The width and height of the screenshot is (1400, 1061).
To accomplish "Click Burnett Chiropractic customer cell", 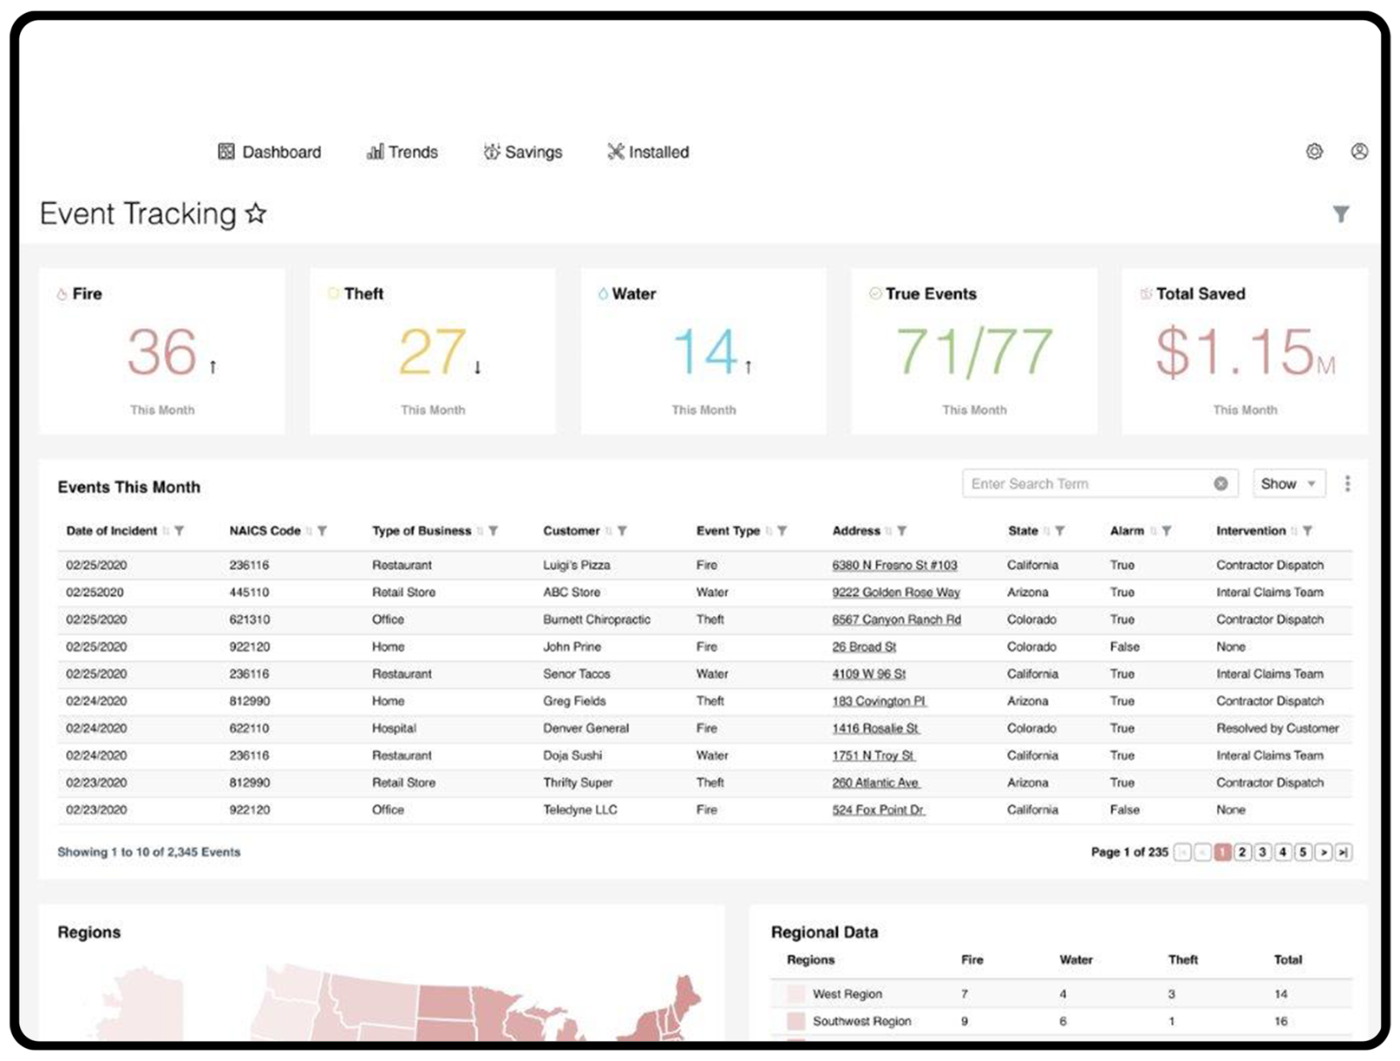I will click(x=597, y=619).
